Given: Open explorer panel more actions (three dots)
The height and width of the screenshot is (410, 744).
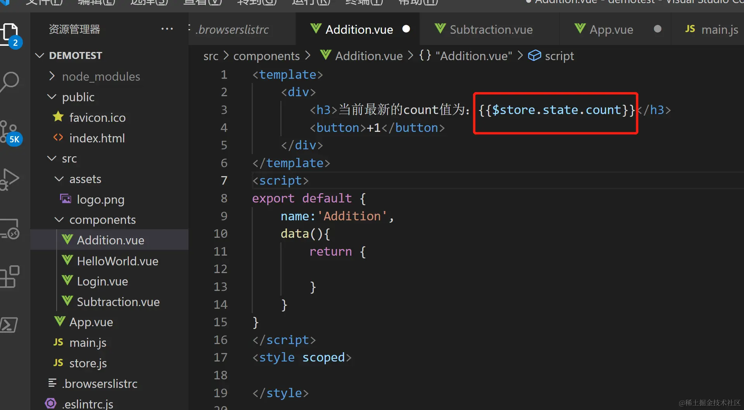Looking at the screenshot, I should point(167,29).
